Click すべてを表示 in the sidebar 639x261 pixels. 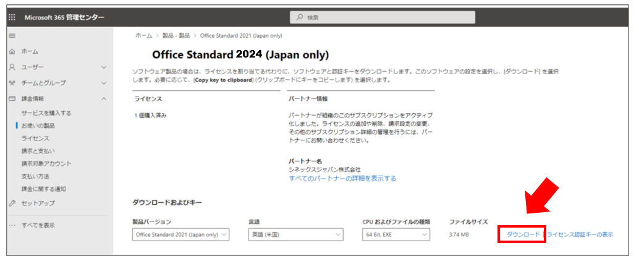38,225
